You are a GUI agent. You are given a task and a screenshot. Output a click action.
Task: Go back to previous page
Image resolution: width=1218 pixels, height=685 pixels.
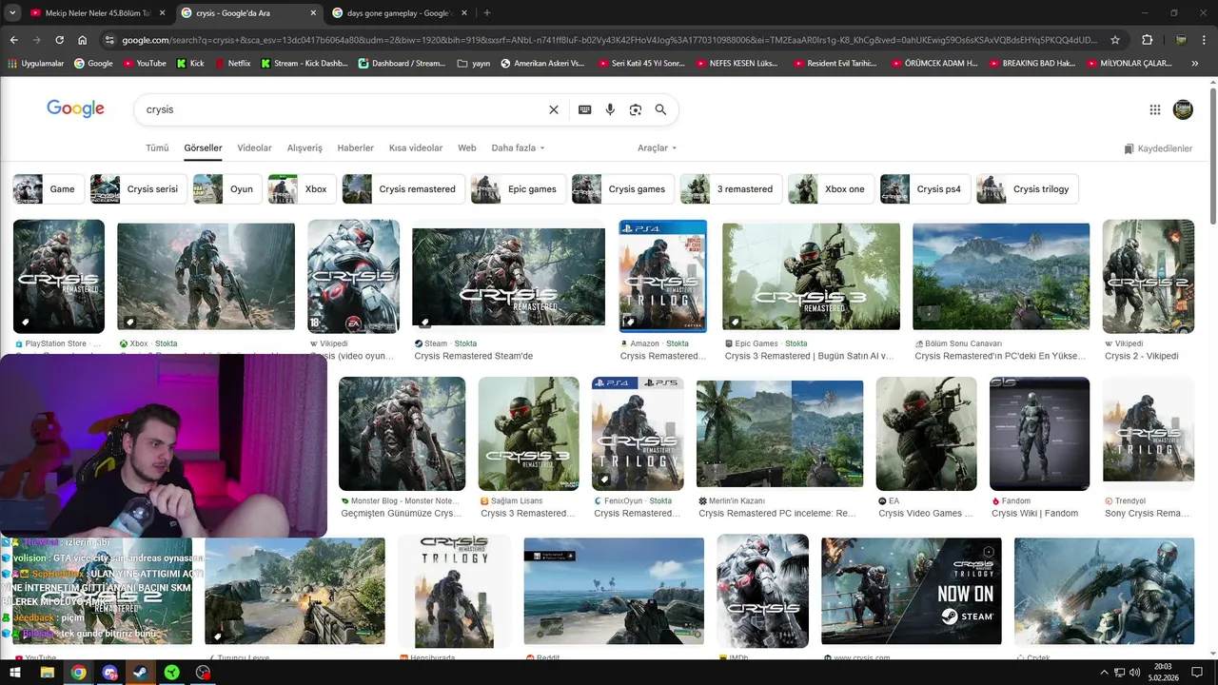(x=13, y=40)
